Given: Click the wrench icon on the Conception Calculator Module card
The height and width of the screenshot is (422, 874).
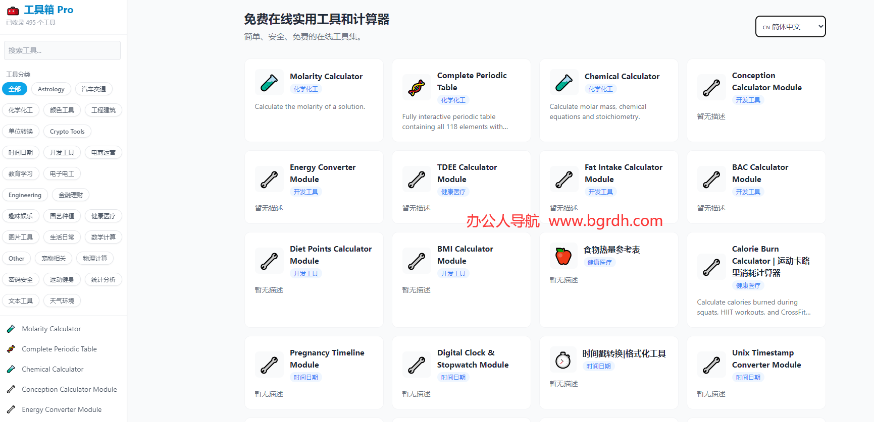Looking at the screenshot, I should pyautogui.click(x=711, y=87).
